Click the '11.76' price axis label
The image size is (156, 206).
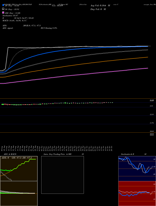pos(152,123)
